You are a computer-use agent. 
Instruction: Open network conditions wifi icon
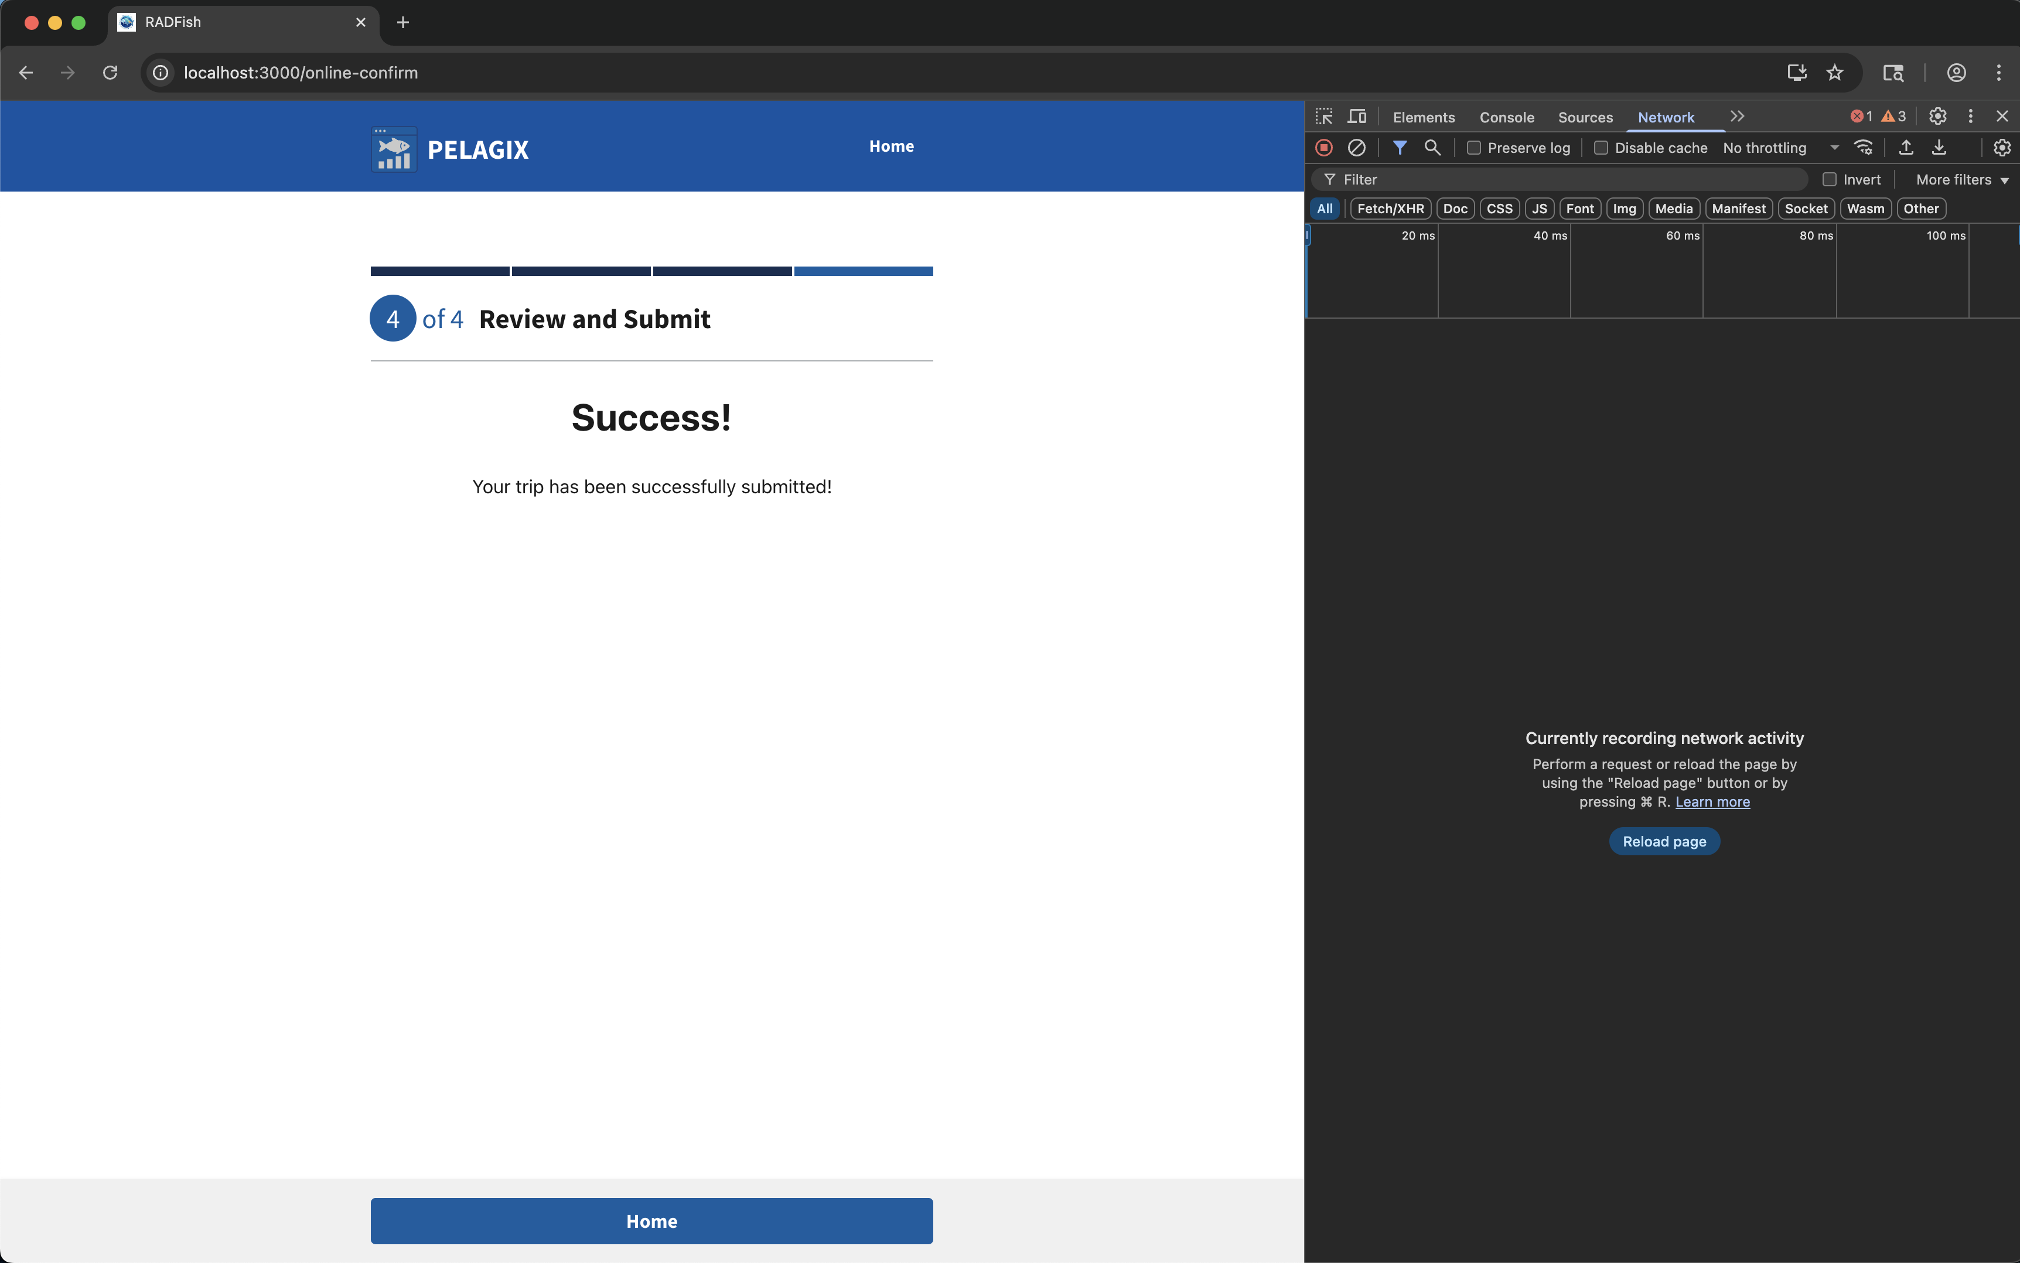coord(1864,148)
